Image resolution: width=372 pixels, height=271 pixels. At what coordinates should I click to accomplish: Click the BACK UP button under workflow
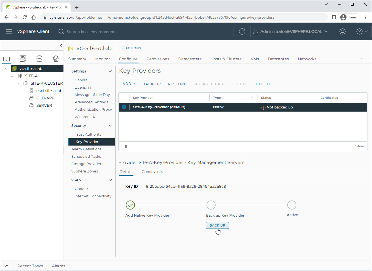click(x=217, y=225)
